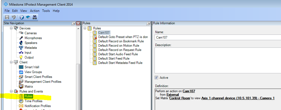This screenshot has width=281, height=110.
Task: Click the Time Profiles clock icon
Action: click(21, 101)
